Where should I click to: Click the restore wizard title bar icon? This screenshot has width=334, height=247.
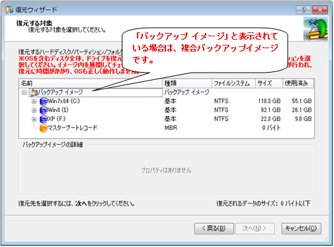[x=9, y=10]
